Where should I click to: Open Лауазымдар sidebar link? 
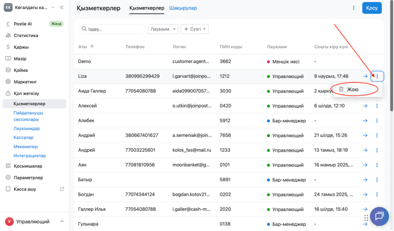(x=26, y=128)
